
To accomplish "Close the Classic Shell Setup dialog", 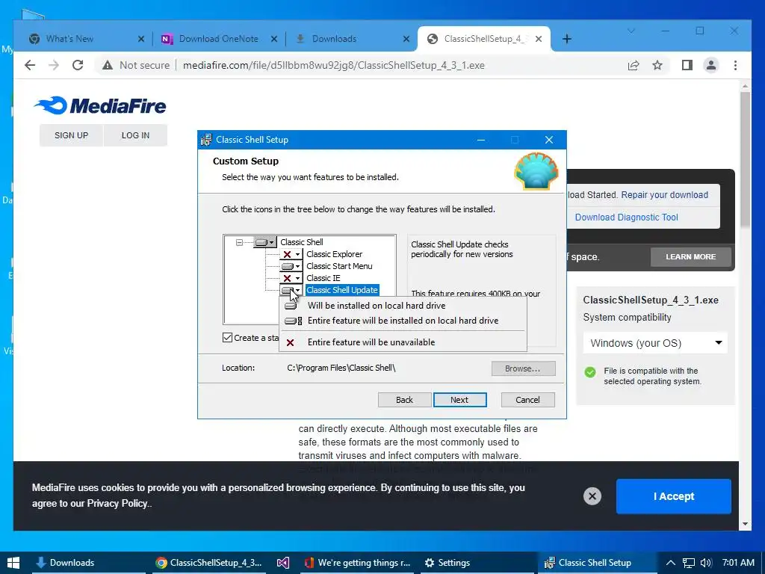I will click(549, 140).
